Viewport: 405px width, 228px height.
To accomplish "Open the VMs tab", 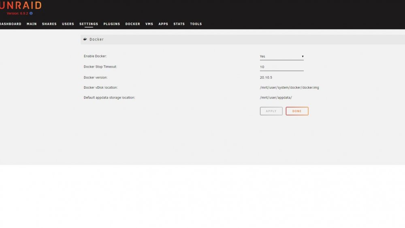I will click(149, 24).
